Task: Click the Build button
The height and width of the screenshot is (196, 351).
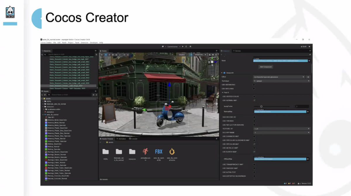Action: point(303,47)
